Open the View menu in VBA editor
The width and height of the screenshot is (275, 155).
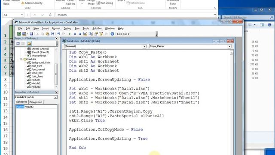(36, 28)
